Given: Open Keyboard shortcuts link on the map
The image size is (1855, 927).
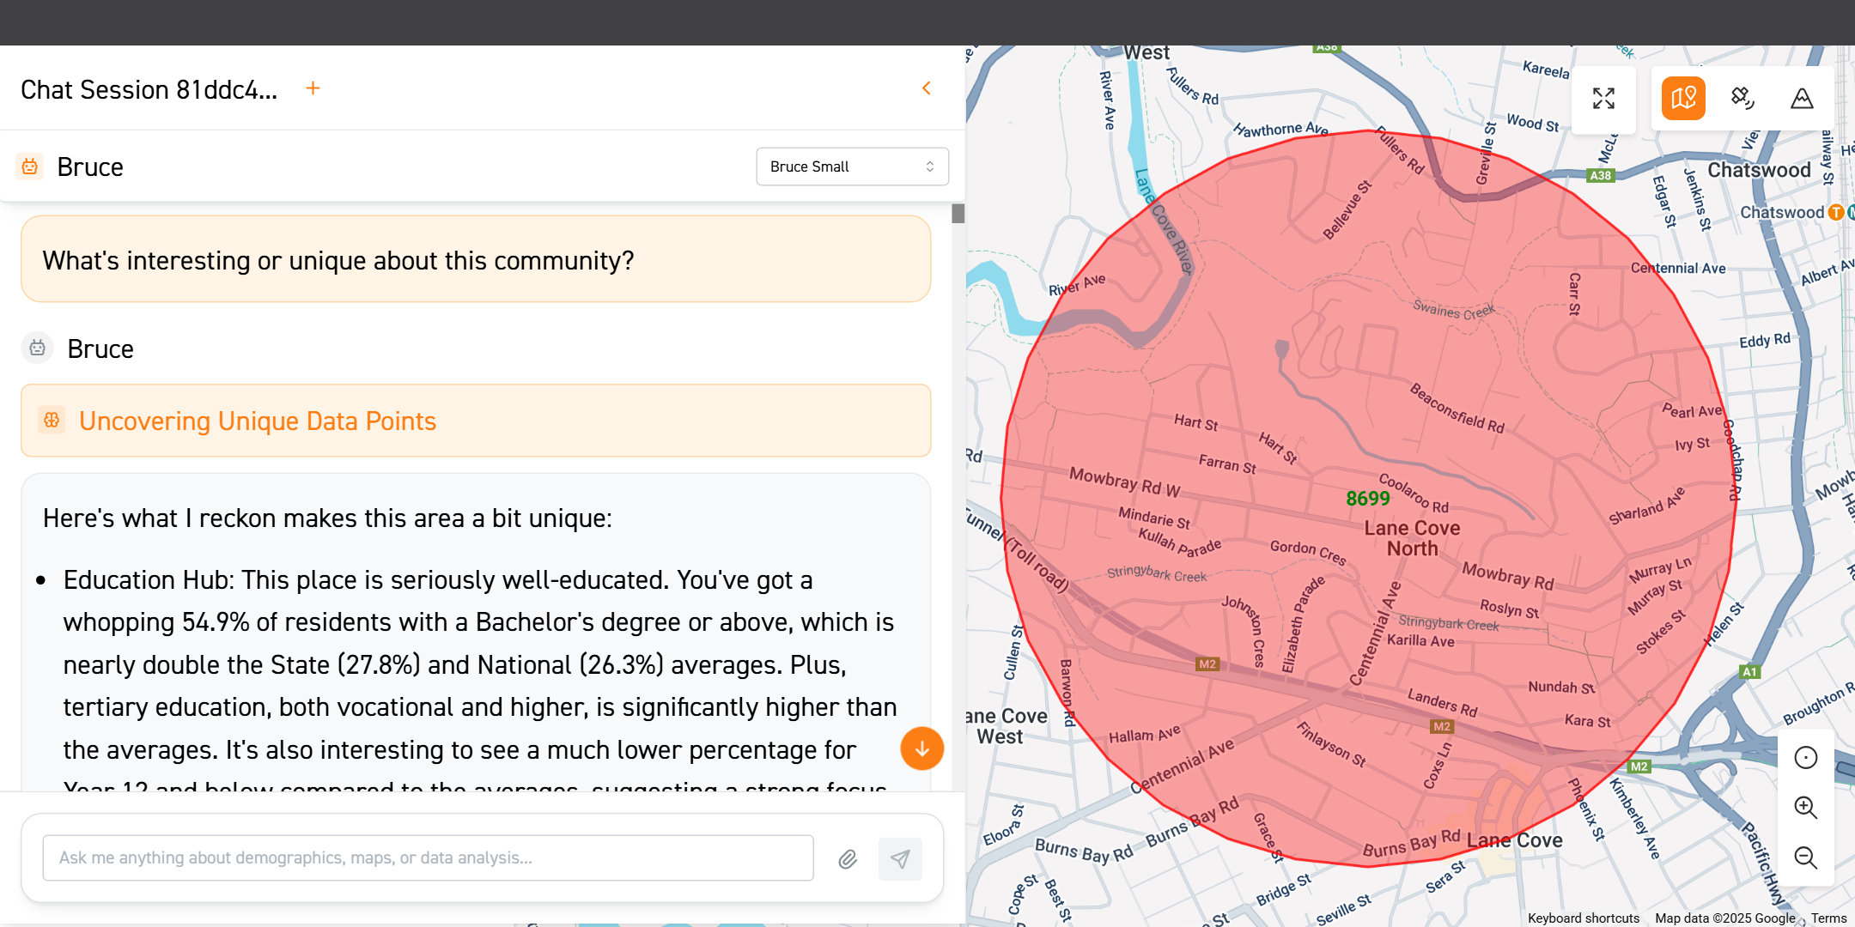Looking at the screenshot, I should point(1583,918).
